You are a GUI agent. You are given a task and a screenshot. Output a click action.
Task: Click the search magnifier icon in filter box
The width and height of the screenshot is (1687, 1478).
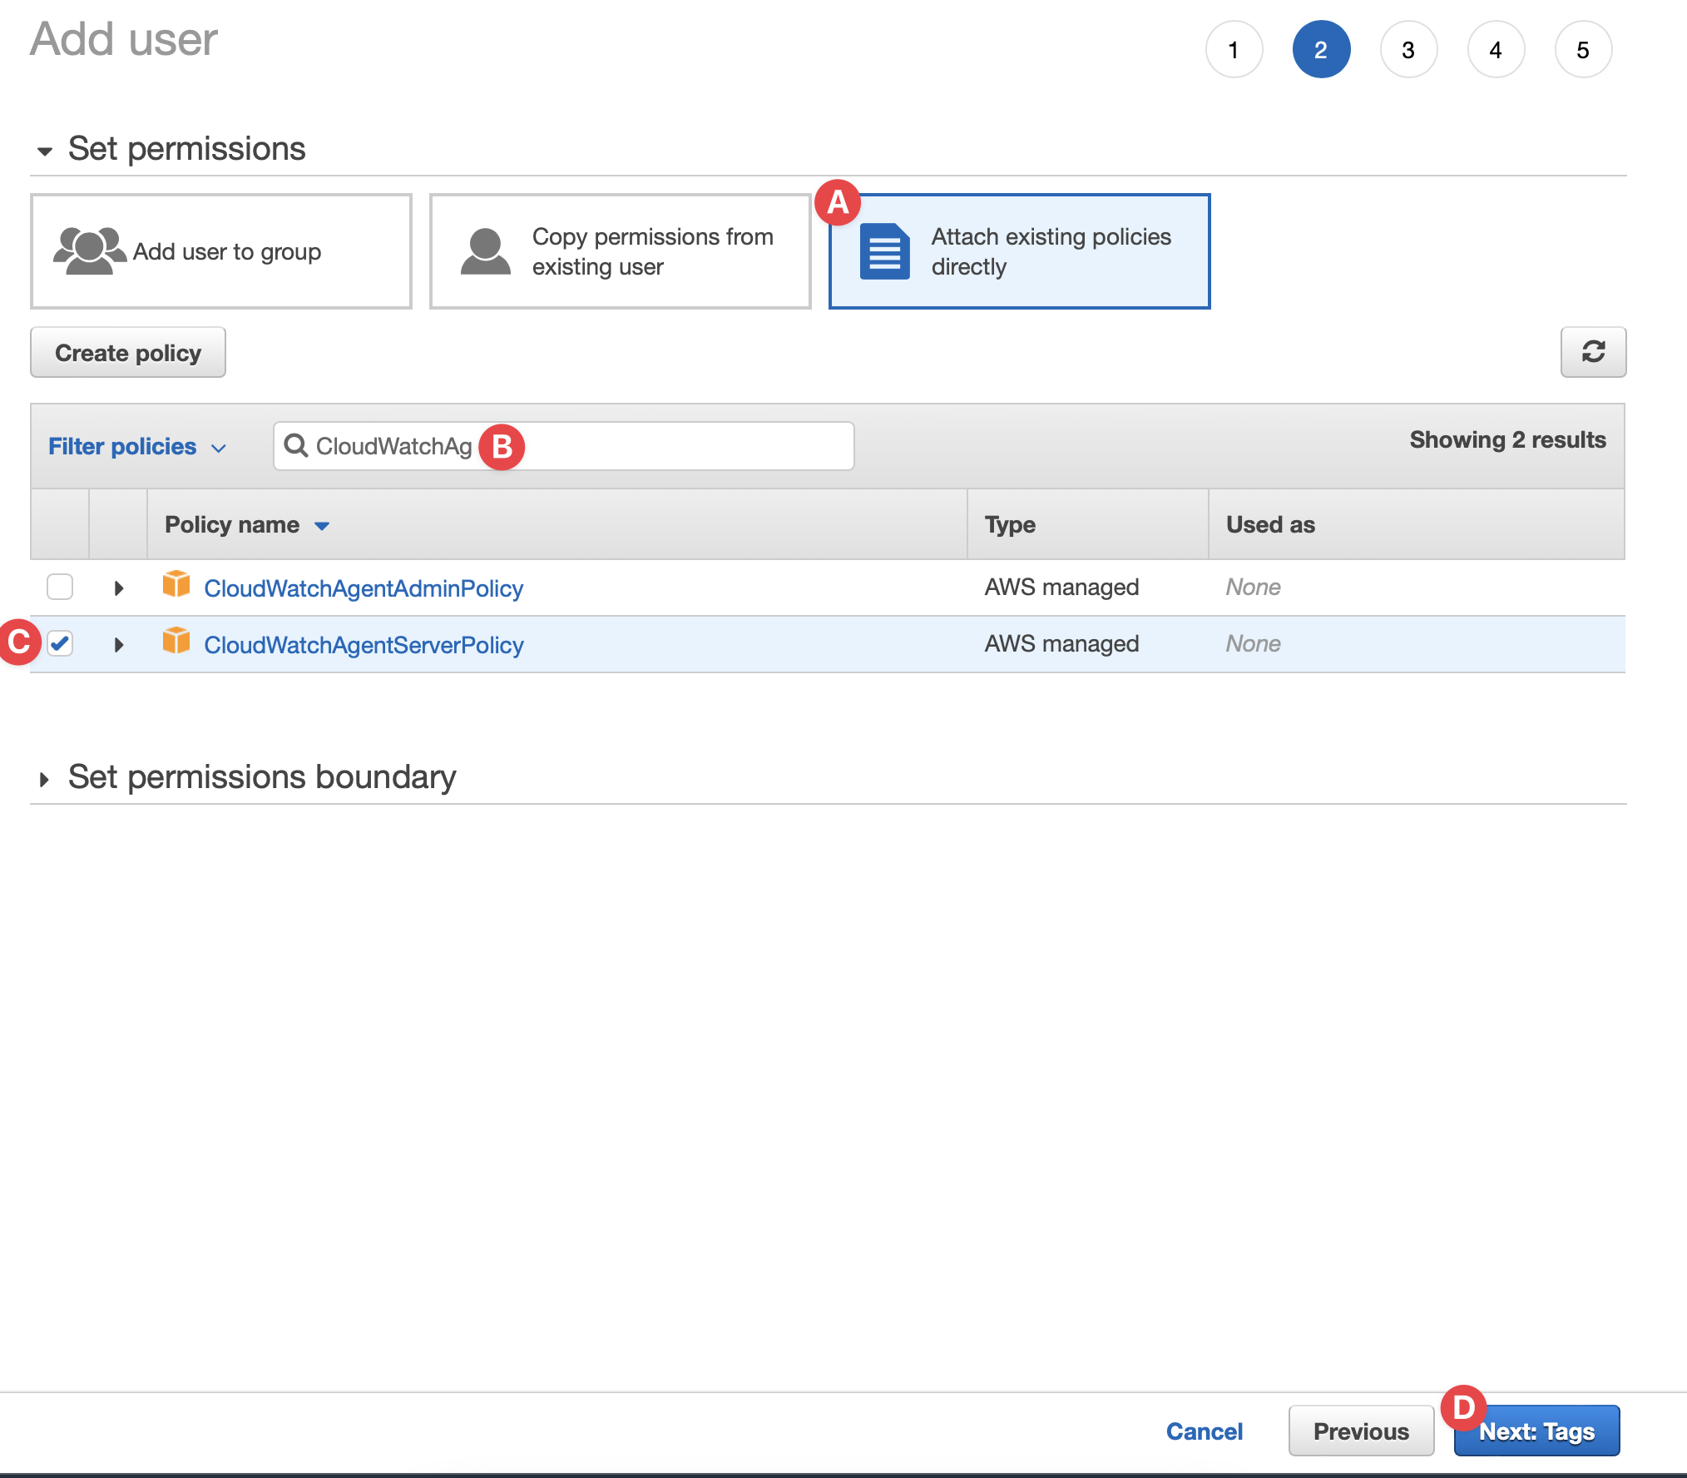(295, 445)
